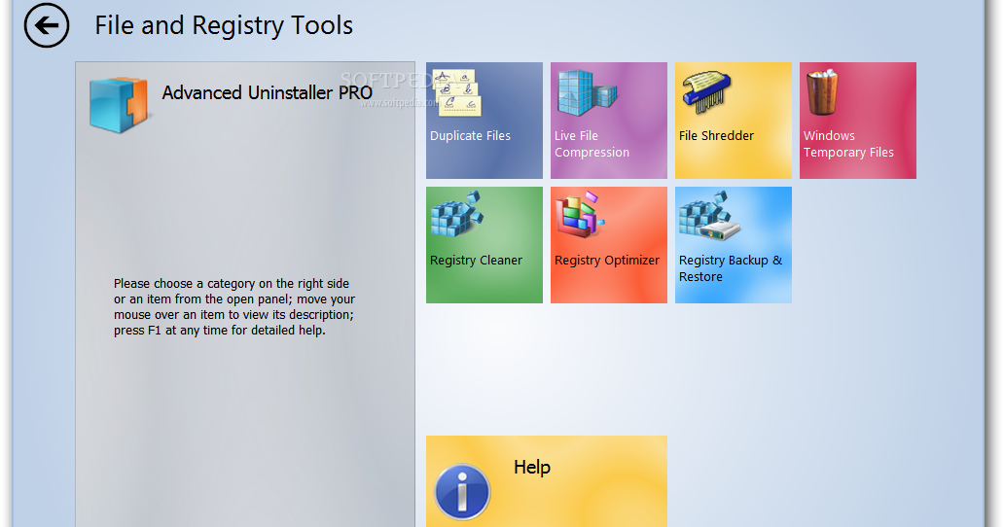Screen dimensions: 1004x527
Task: Open Live File Compression tile
Action: (x=609, y=121)
